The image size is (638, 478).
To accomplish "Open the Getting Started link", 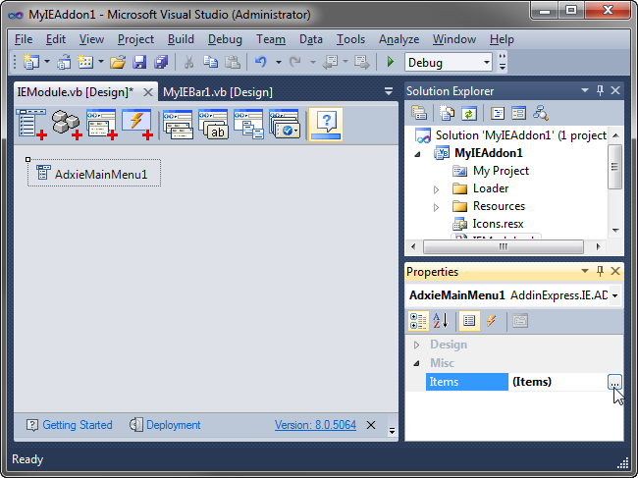I will click(78, 425).
